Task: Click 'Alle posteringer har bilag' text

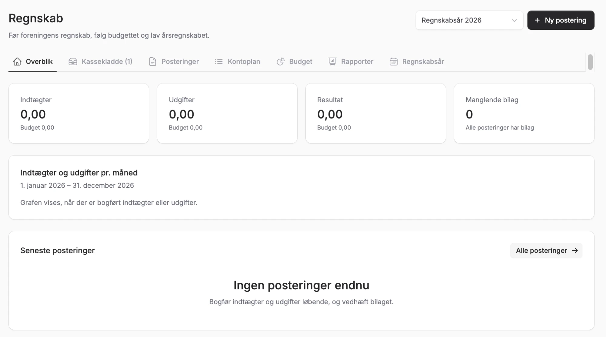Action: (x=500, y=128)
